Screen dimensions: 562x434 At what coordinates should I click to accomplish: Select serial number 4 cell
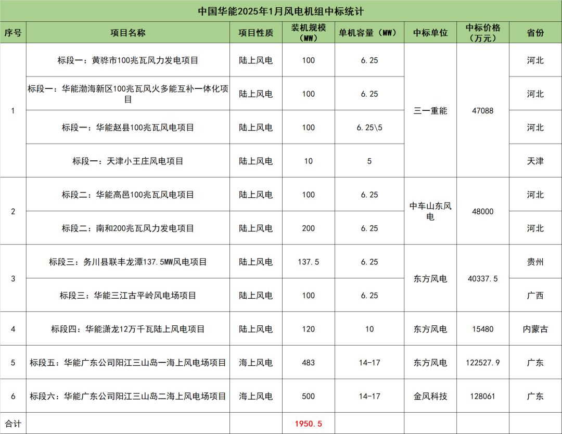coord(13,329)
